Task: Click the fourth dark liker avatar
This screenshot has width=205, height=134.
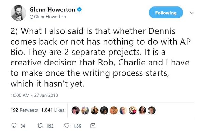Action: 104,110
